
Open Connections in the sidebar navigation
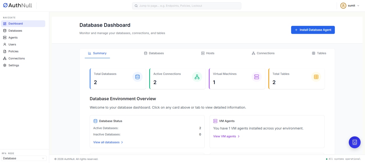(23, 58)
